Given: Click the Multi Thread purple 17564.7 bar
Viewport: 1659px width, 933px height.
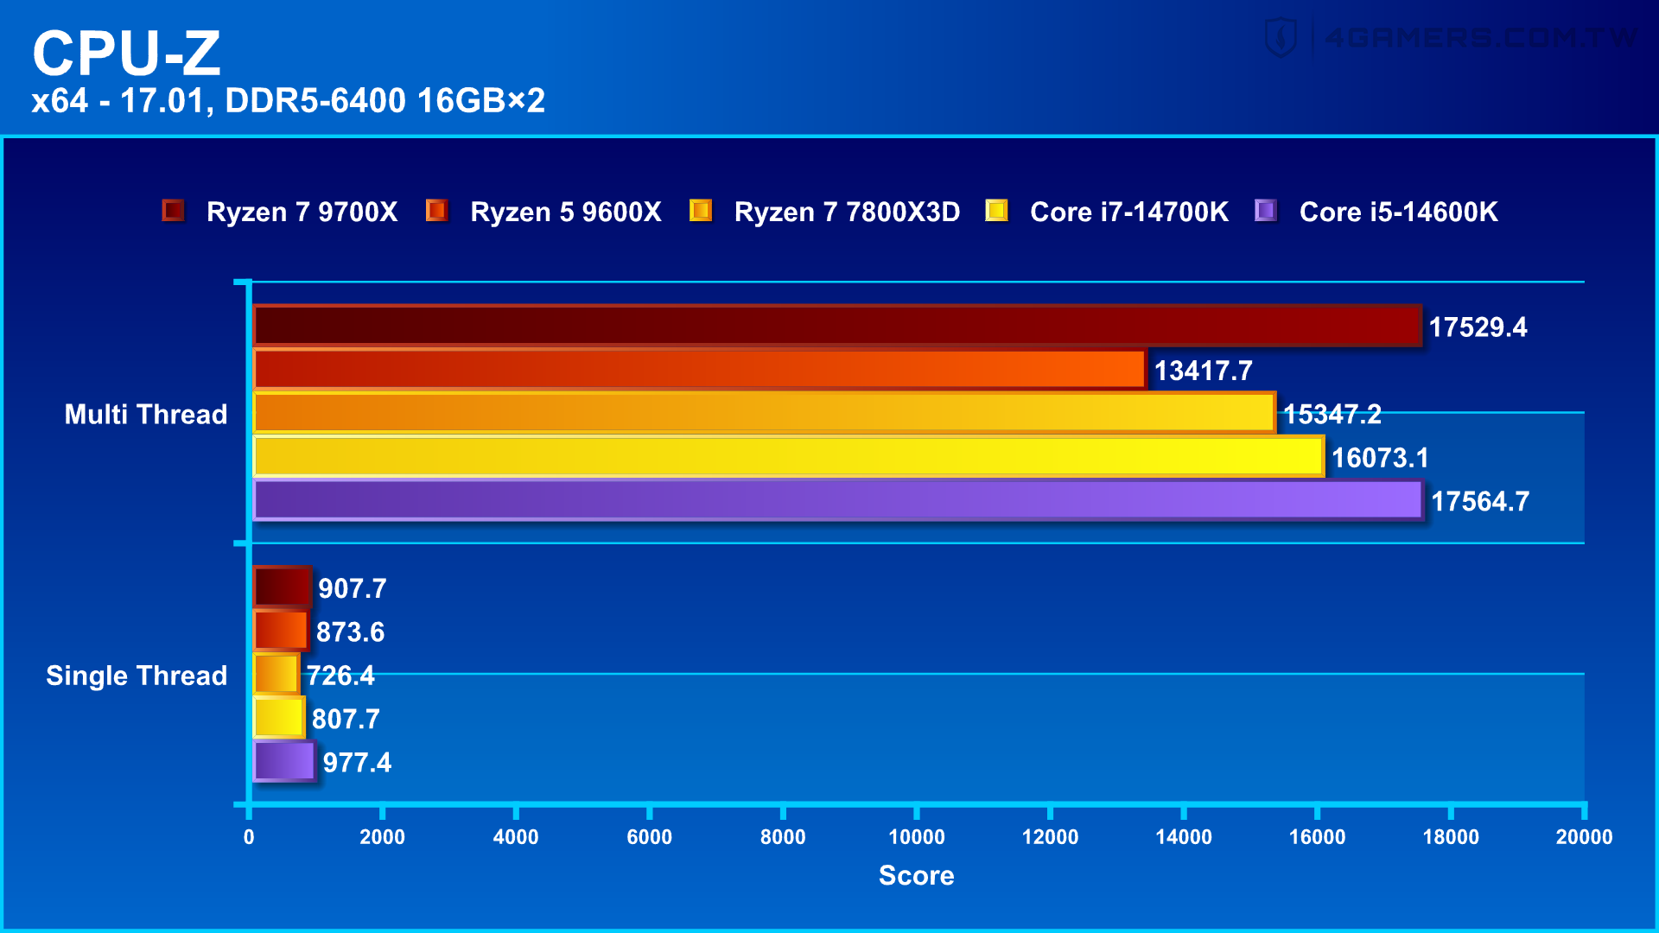Looking at the screenshot, I should [838, 499].
